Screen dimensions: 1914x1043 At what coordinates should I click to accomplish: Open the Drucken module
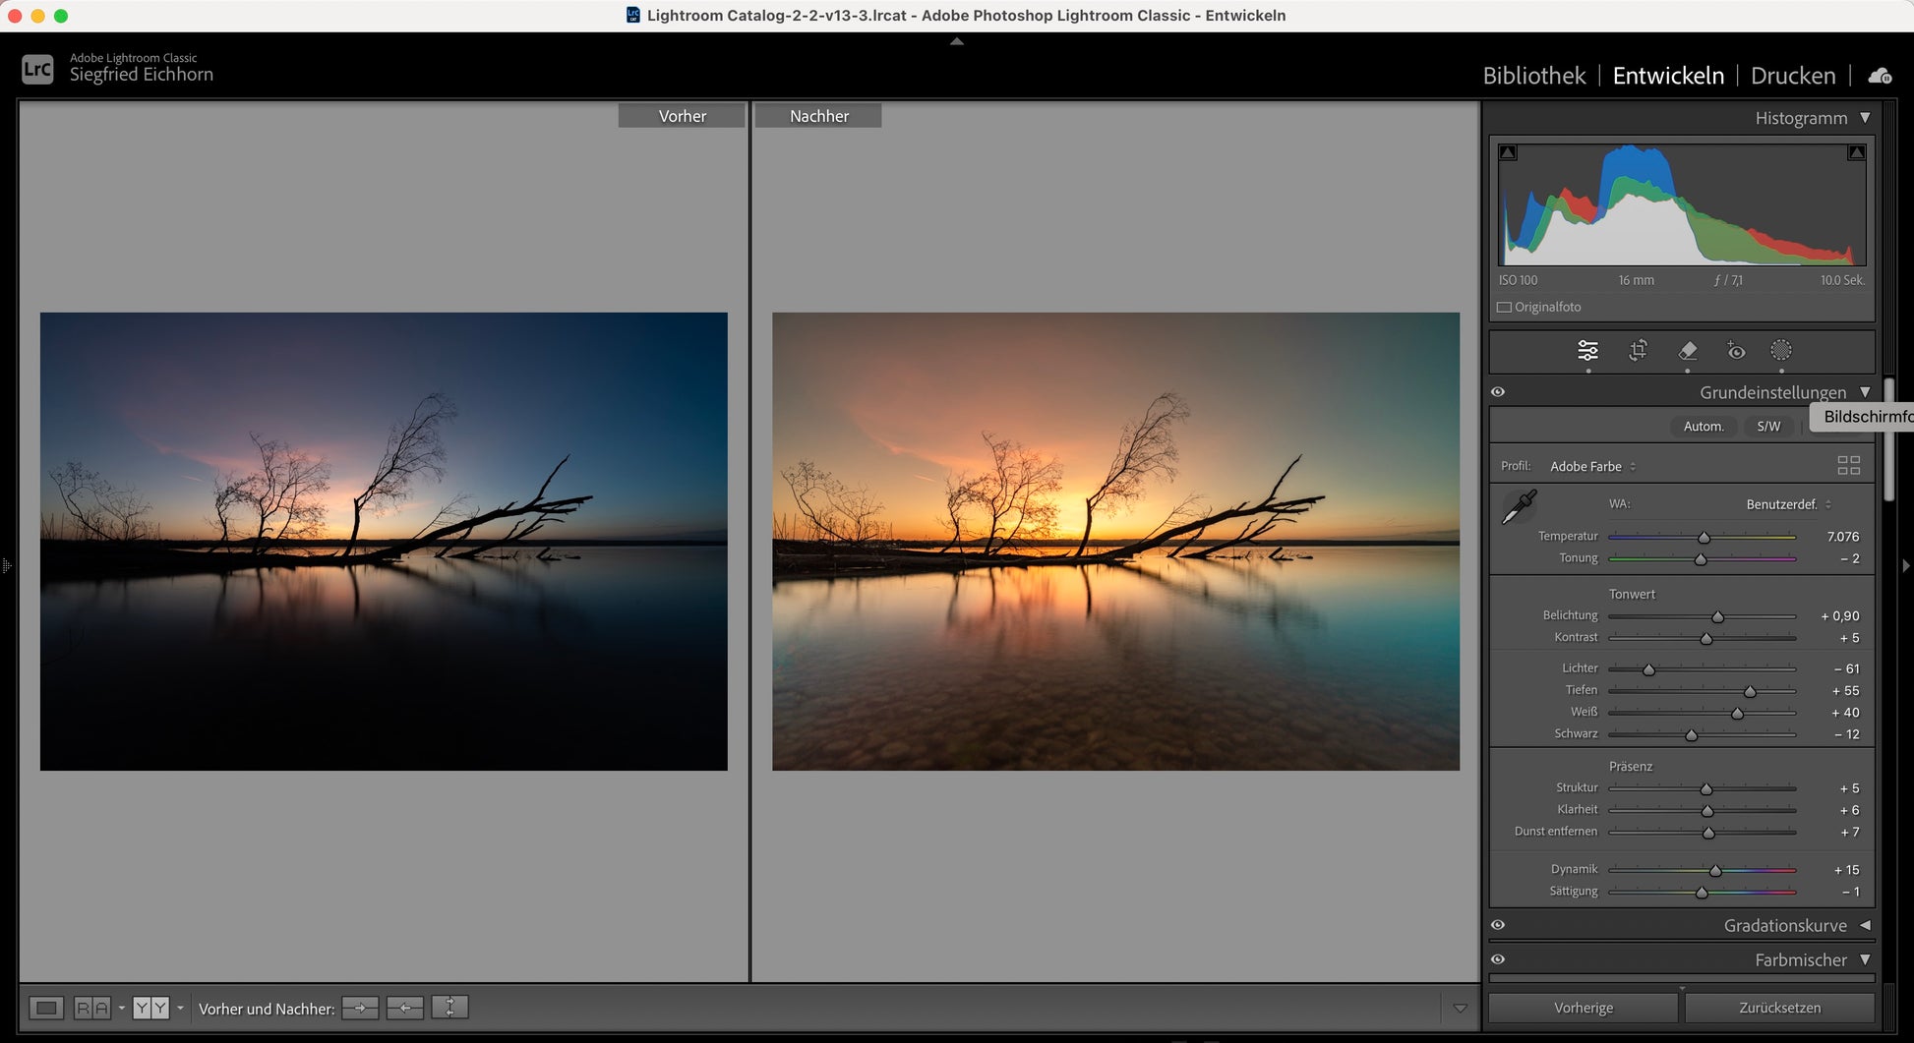1792,76
